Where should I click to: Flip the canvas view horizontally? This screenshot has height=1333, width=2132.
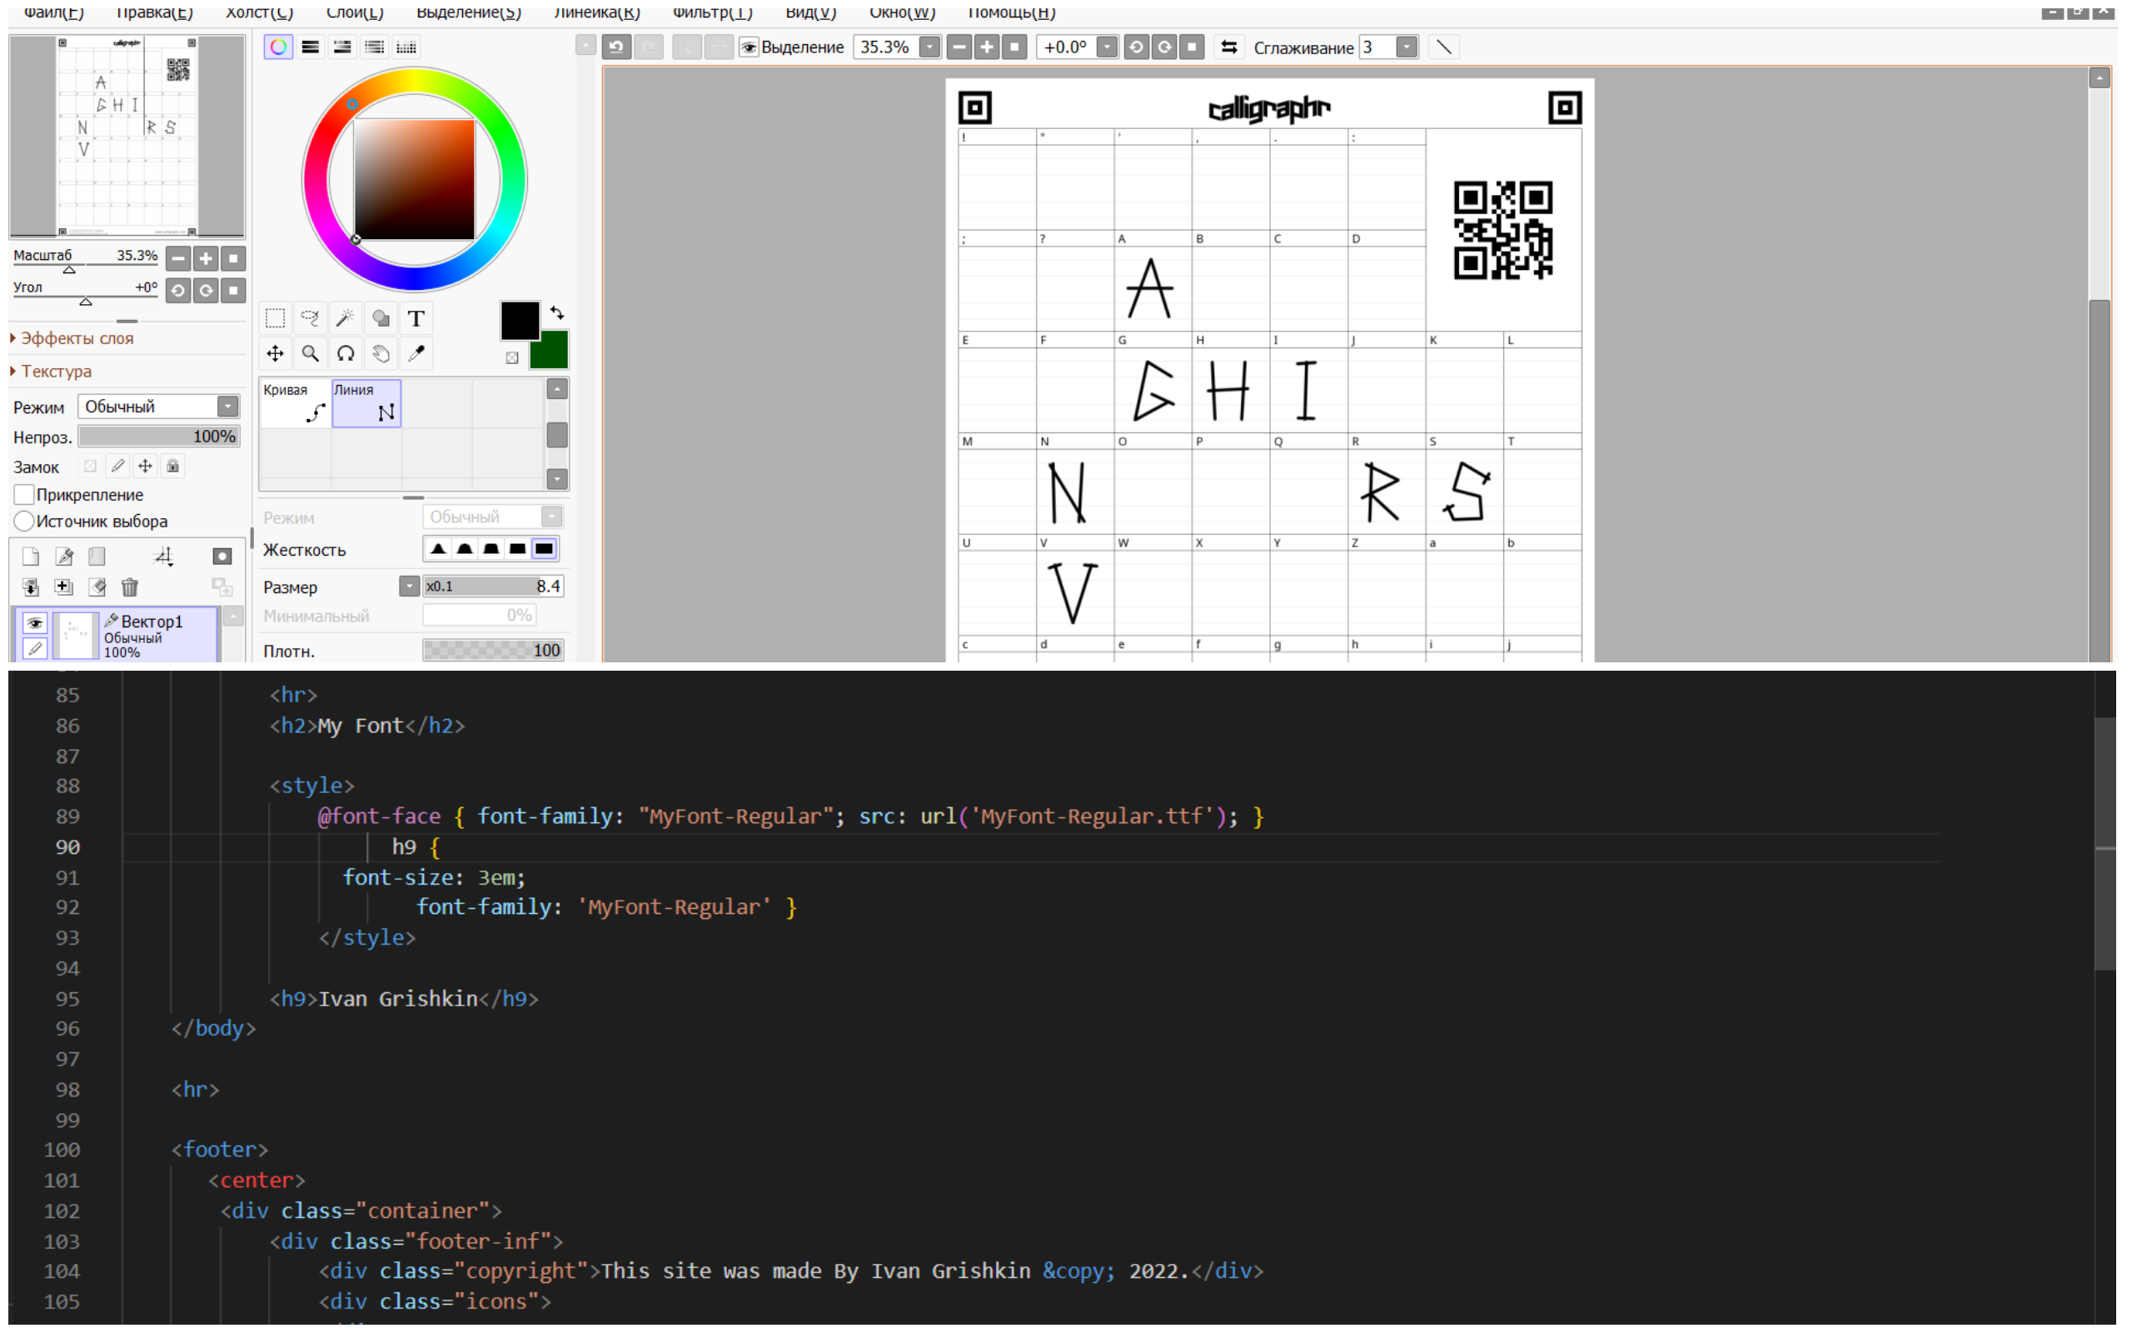point(1229,47)
